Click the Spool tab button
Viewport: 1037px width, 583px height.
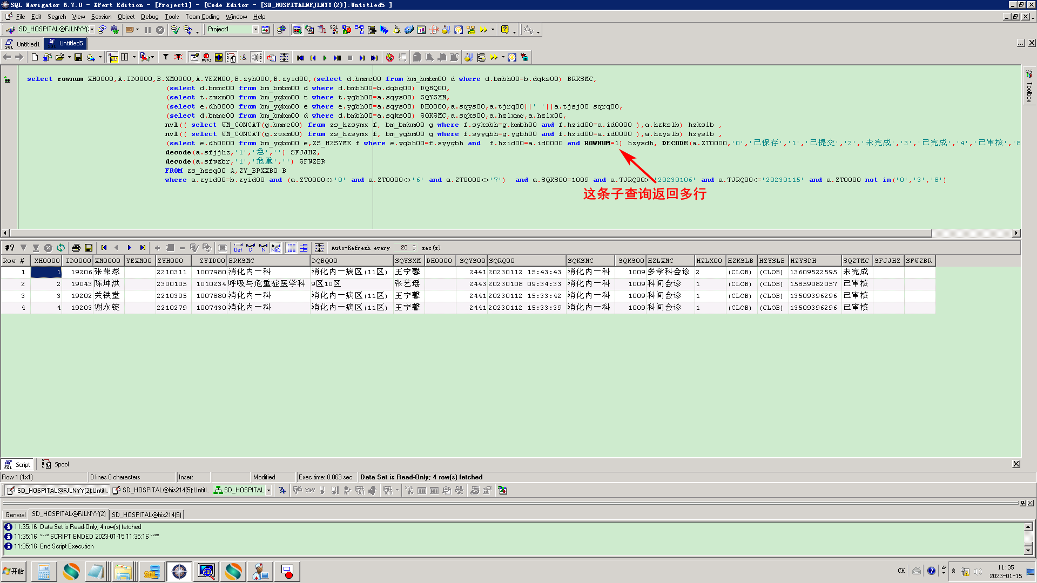coord(56,464)
